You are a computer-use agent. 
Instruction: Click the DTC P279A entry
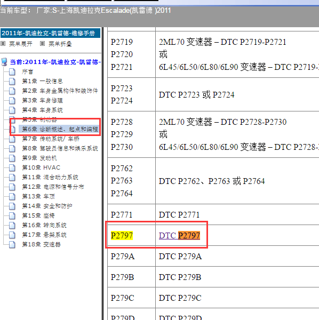point(180,257)
